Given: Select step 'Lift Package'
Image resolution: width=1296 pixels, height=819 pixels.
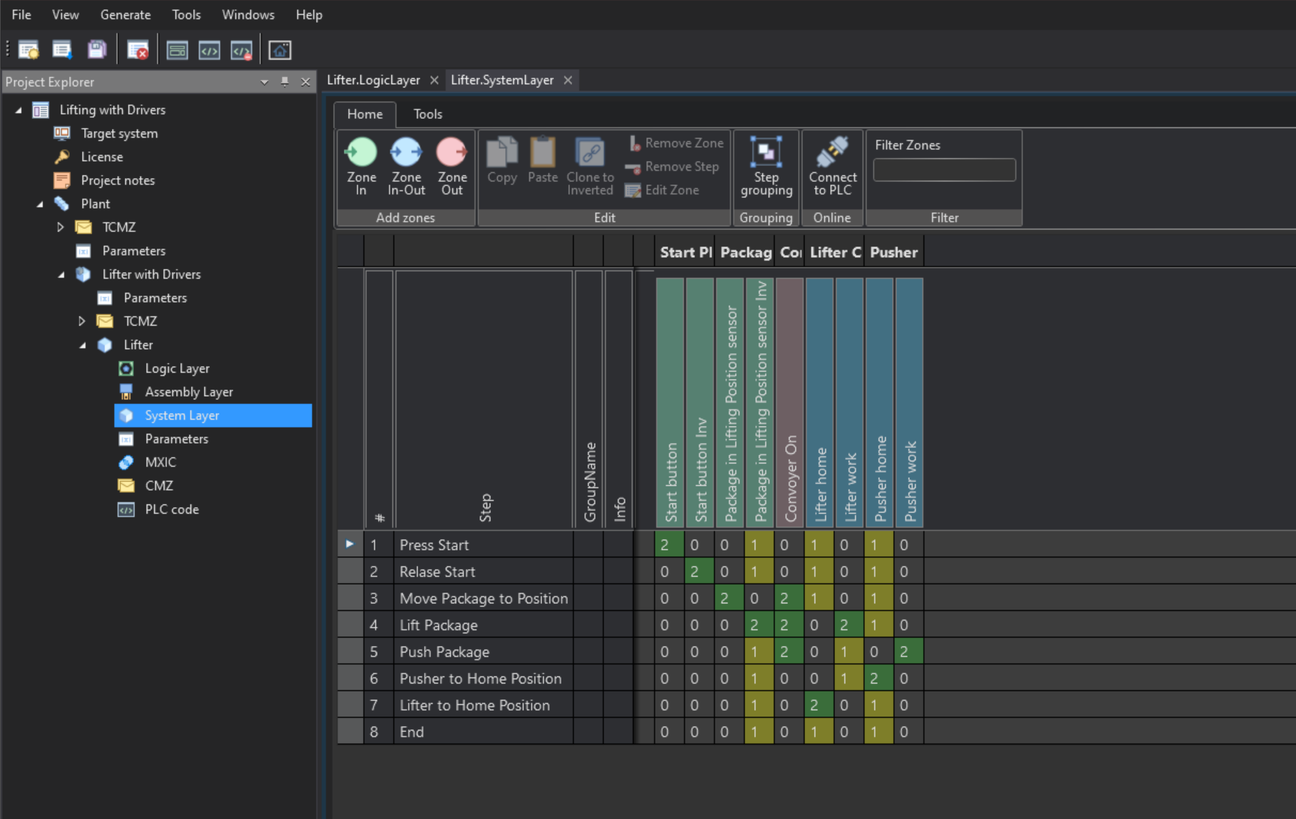Looking at the screenshot, I should [484, 625].
